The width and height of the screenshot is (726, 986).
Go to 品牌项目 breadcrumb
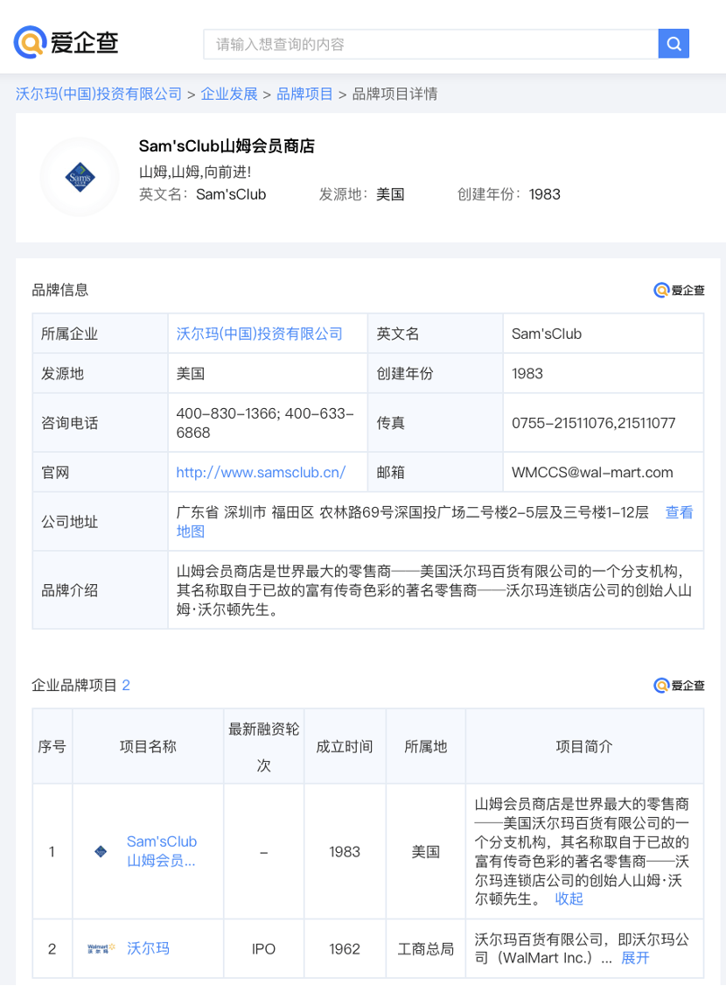tap(304, 95)
